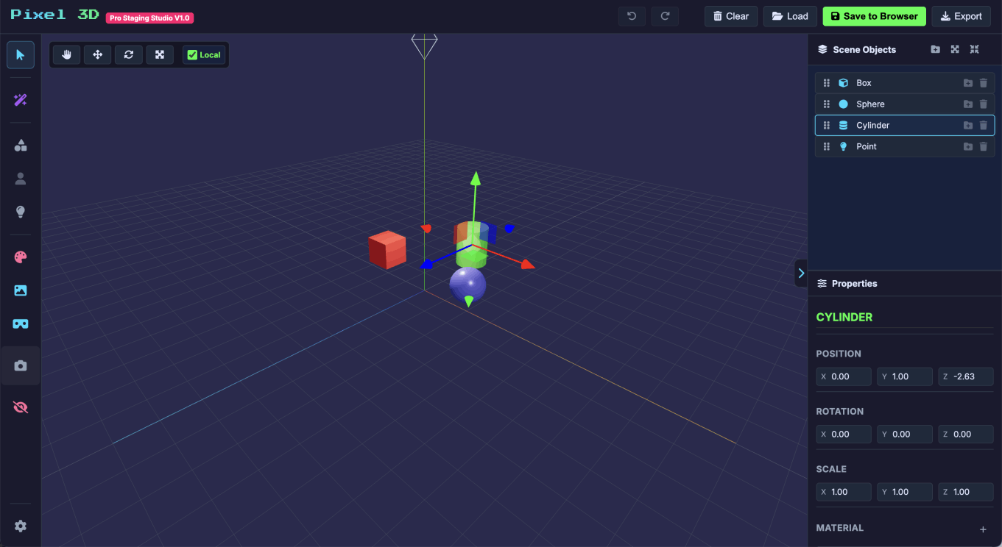Click the Properties sliders icon
The image size is (1002, 547).
(822, 283)
